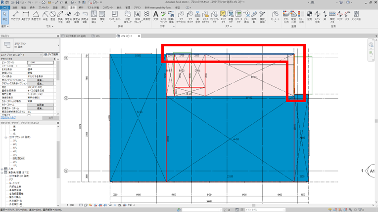Select the Space tag (スペースタグ) tool
This screenshot has height=212, width=378.
[x=238, y=17]
